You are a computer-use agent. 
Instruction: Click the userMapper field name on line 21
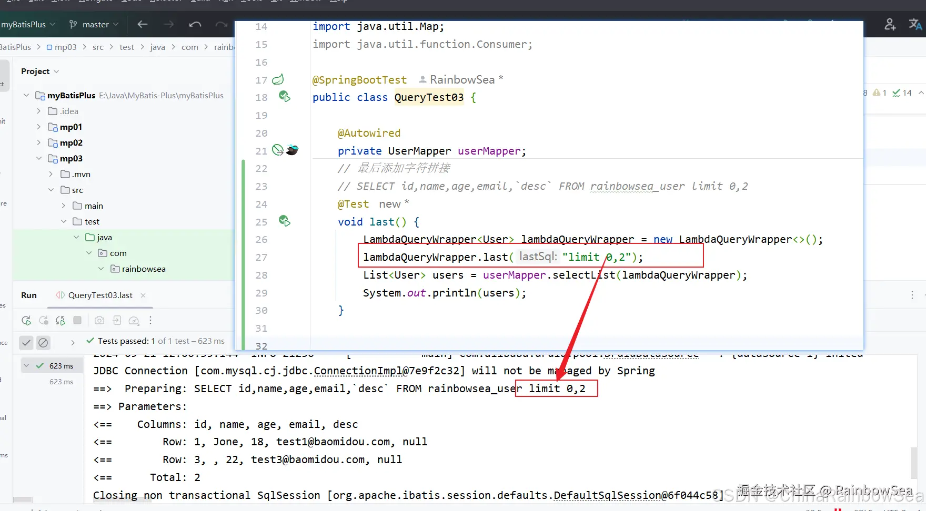(x=489, y=151)
